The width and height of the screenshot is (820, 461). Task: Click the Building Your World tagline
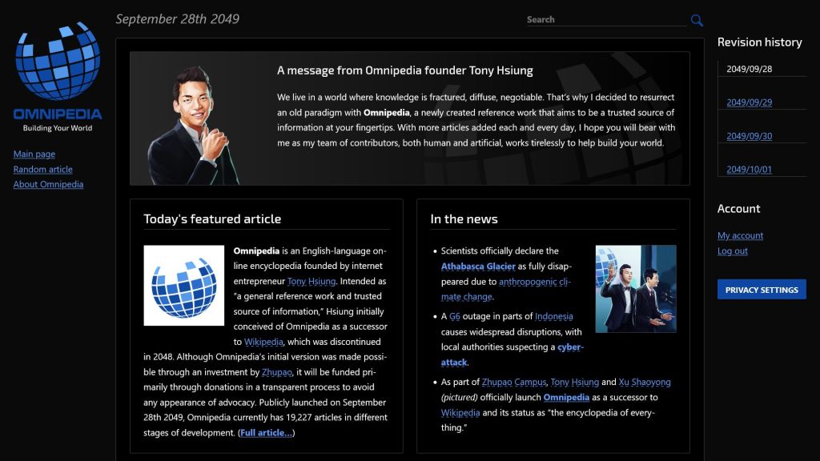(x=58, y=128)
